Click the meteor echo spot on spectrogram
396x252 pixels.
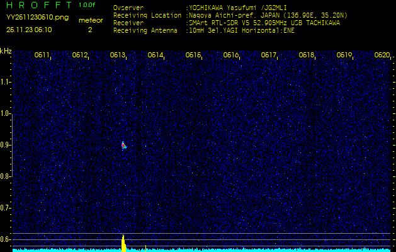tap(124, 145)
